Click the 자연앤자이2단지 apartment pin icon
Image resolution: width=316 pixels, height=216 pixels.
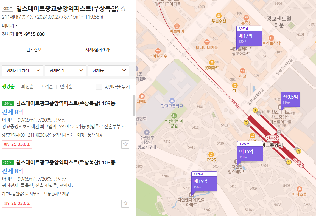192,194
